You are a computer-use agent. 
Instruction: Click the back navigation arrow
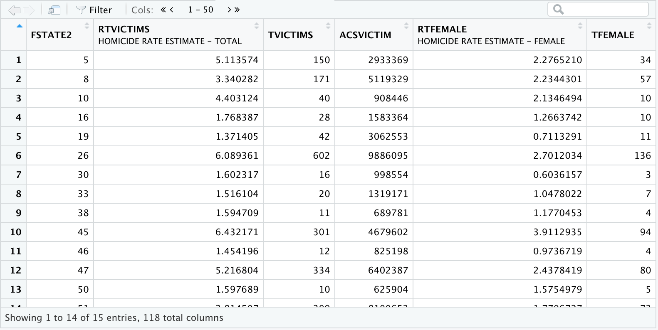pos(14,10)
